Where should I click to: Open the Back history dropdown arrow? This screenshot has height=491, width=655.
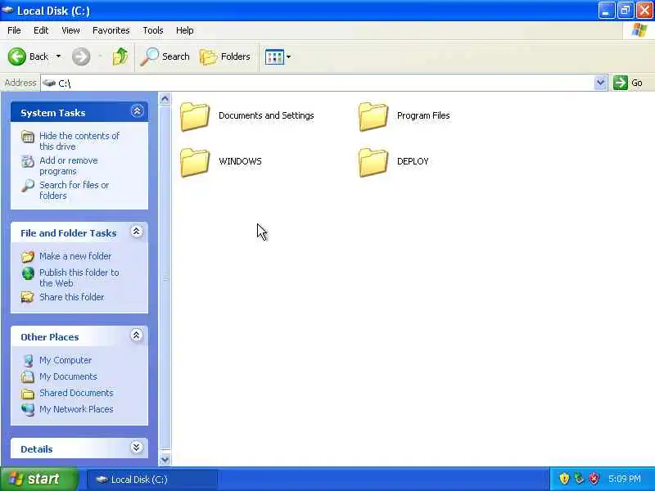pyautogui.click(x=58, y=56)
